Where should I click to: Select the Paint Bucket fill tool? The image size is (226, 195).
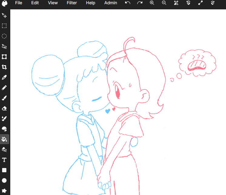[x=4, y=139]
